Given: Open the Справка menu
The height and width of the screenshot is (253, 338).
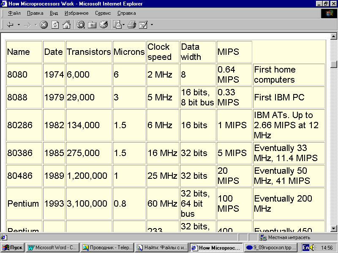Looking at the screenshot, I should 126,13.
